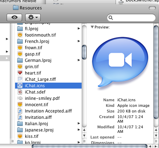
Task: Select the French.lproj folder icon
Action: [20, 41]
